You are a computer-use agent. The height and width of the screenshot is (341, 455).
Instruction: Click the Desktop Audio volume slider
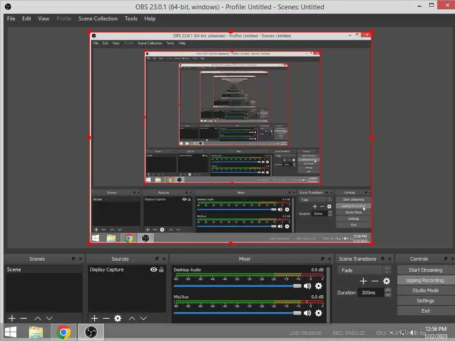coord(237,286)
